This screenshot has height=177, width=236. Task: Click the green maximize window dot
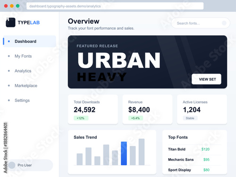18,6
